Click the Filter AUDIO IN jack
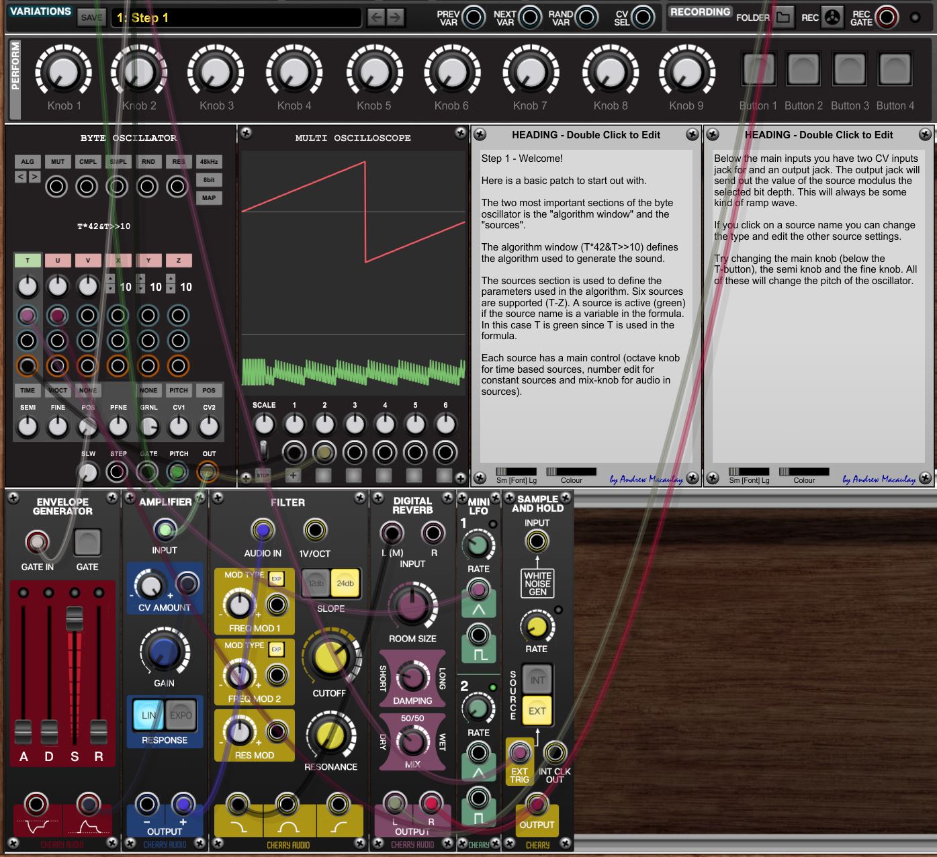This screenshot has height=857, width=937. pyautogui.click(x=263, y=531)
